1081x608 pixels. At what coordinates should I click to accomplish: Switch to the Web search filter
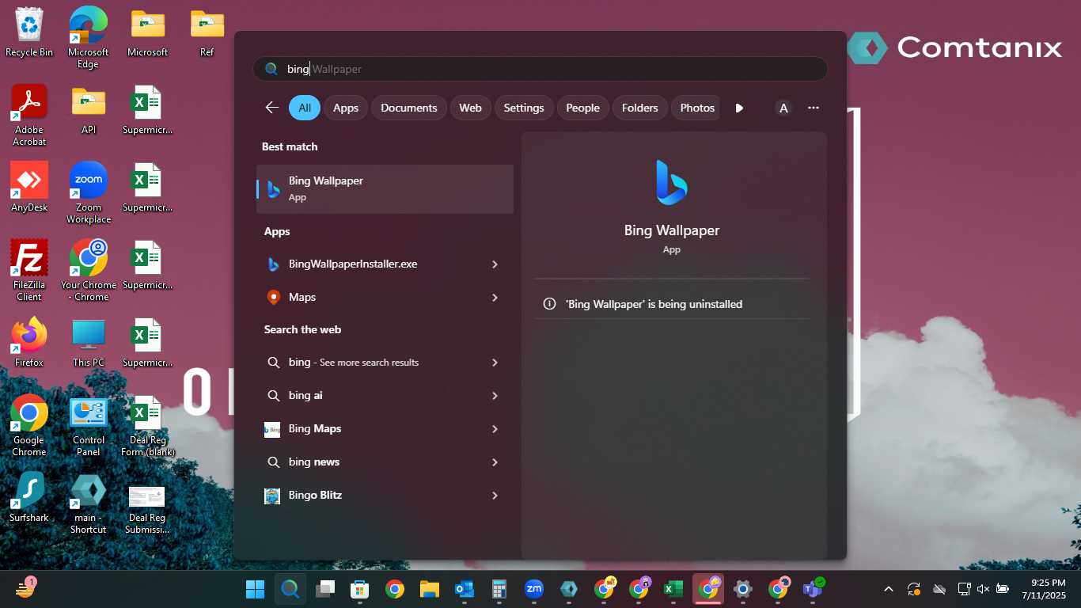[471, 108]
